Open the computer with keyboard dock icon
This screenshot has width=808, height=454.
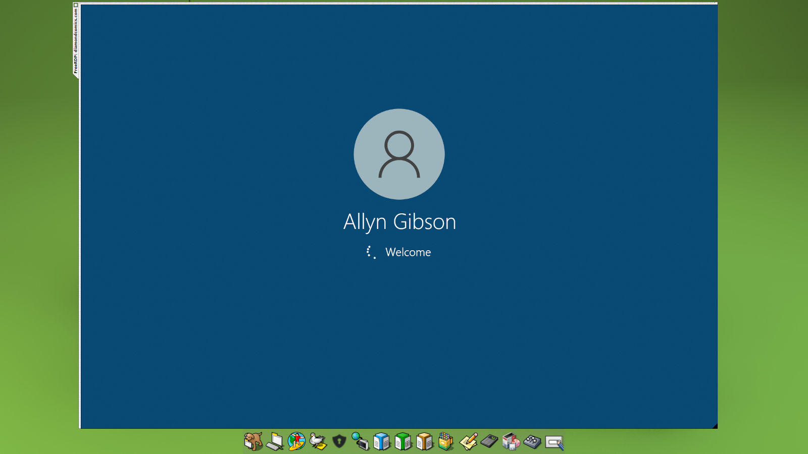point(275,441)
